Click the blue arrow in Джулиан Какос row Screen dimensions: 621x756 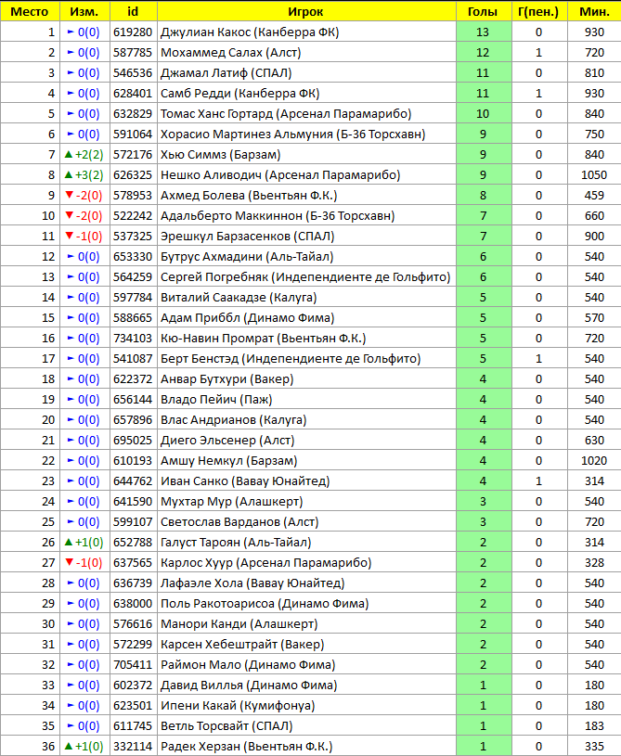(71, 32)
